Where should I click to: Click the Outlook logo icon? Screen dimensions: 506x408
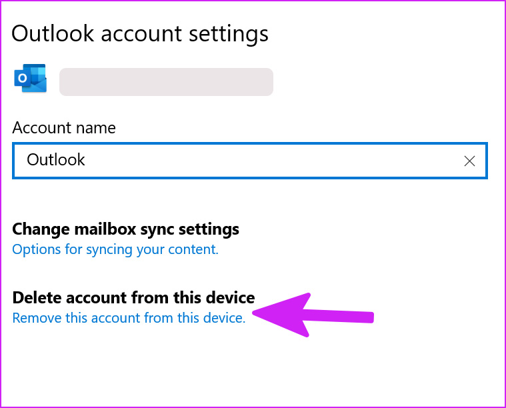coord(30,79)
